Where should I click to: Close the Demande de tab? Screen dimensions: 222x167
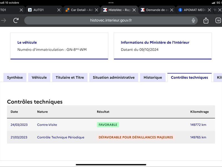[x=171, y=10]
